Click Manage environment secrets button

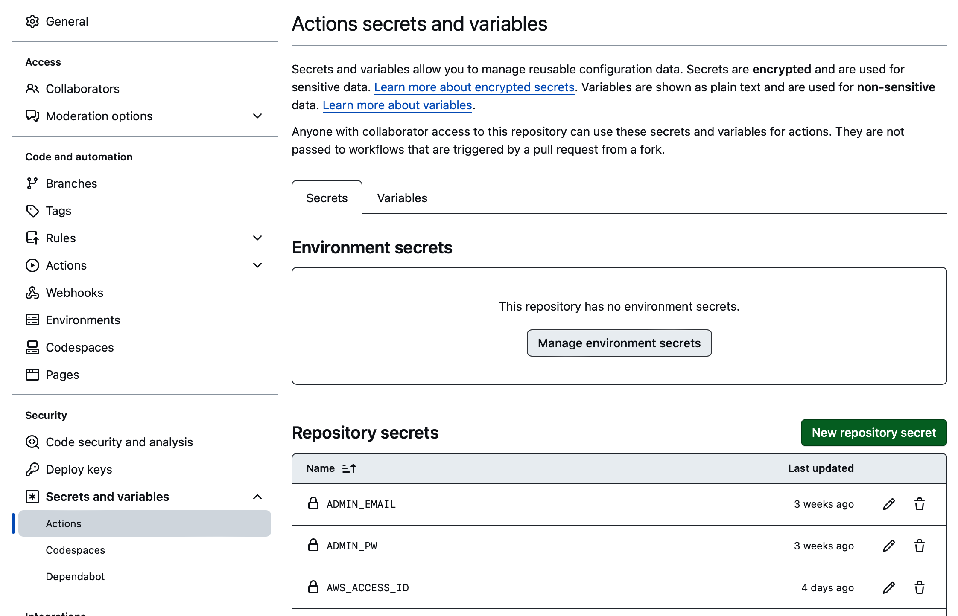619,343
